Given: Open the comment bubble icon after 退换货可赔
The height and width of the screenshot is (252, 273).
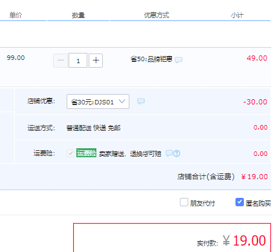Looking at the screenshot, I should (169, 153).
